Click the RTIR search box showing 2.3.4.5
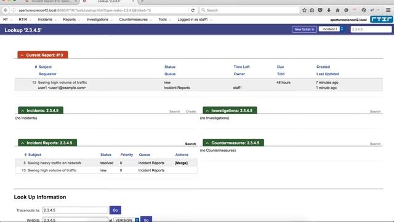The width and height of the screenshot is (394, 222). [371, 29]
